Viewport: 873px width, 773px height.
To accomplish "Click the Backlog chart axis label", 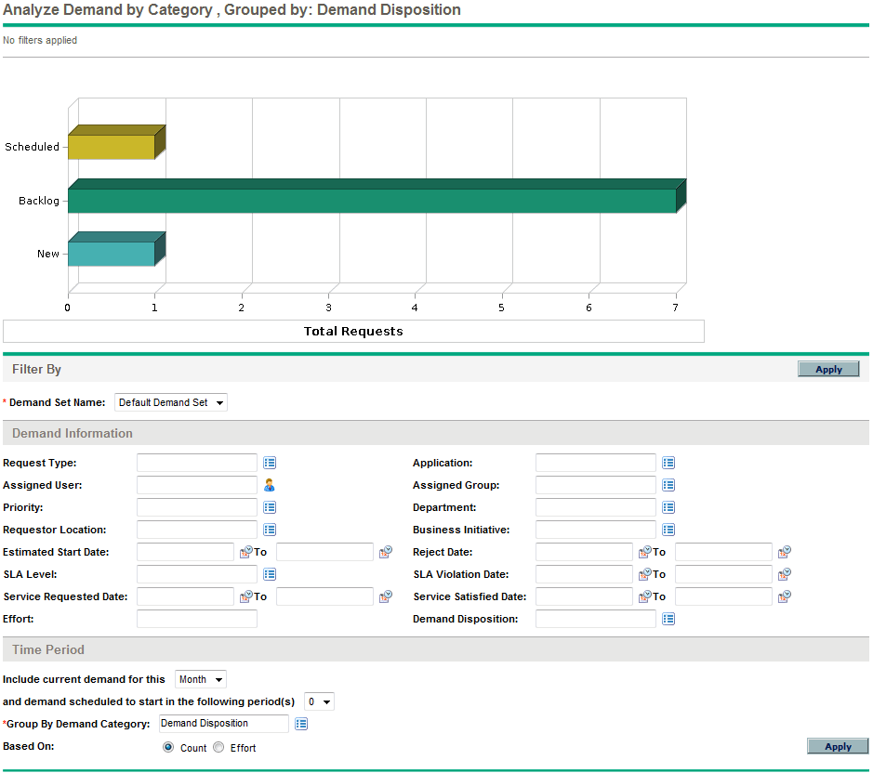I will [39, 201].
